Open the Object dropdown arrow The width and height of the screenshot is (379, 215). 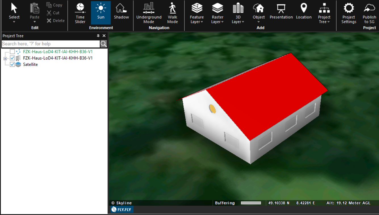click(x=259, y=22)
